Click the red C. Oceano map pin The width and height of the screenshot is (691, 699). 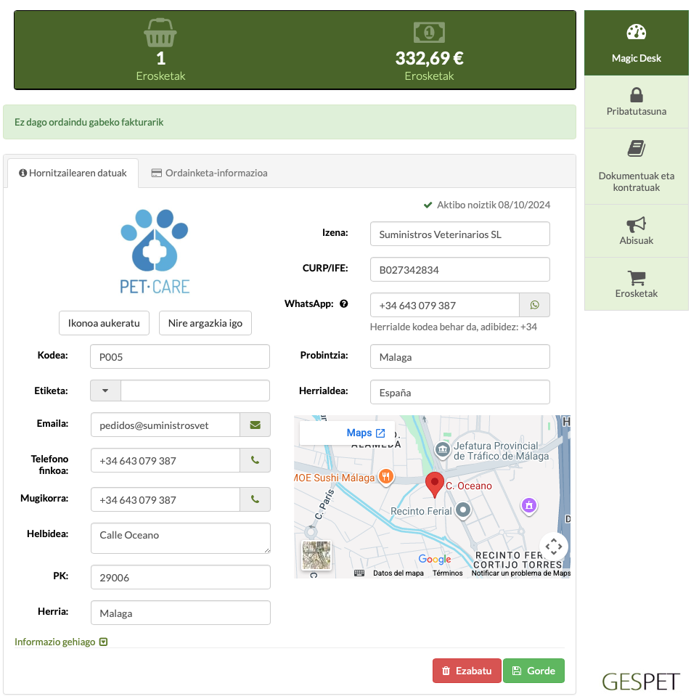(434, 485)
